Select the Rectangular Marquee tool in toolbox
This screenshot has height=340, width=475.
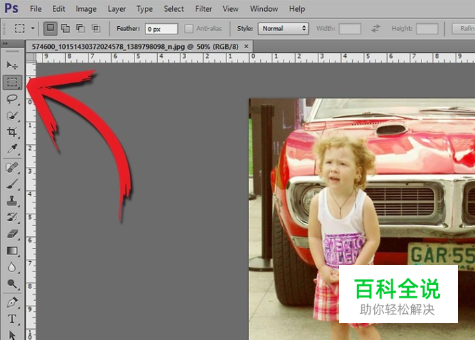(12, 82)
